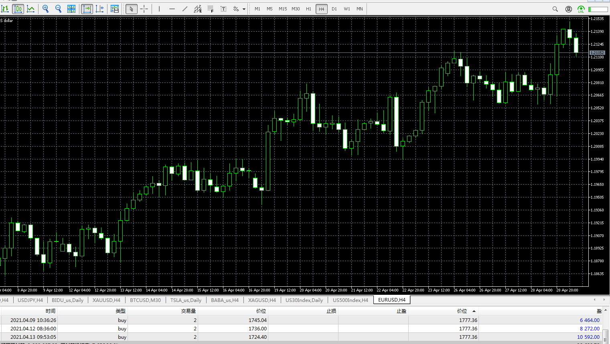The width and height of the screenshot is (610, 344).
Task: Insert Fibonacci retracement tool
Action: [x=211, y=9]
